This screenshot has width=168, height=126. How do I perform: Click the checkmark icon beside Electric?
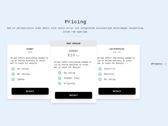pyautogui.click(x=100, y=69)
